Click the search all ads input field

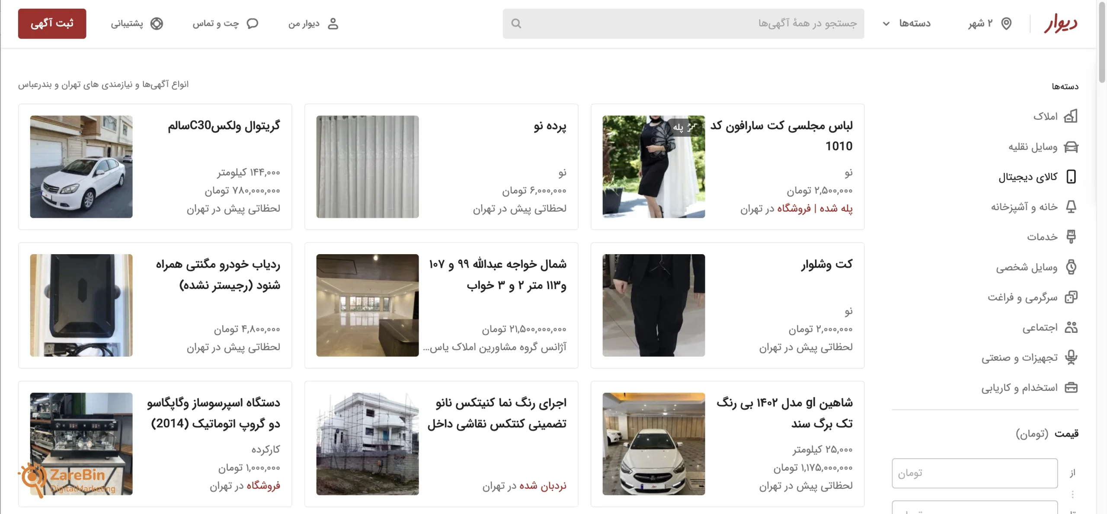coord(683,23)
